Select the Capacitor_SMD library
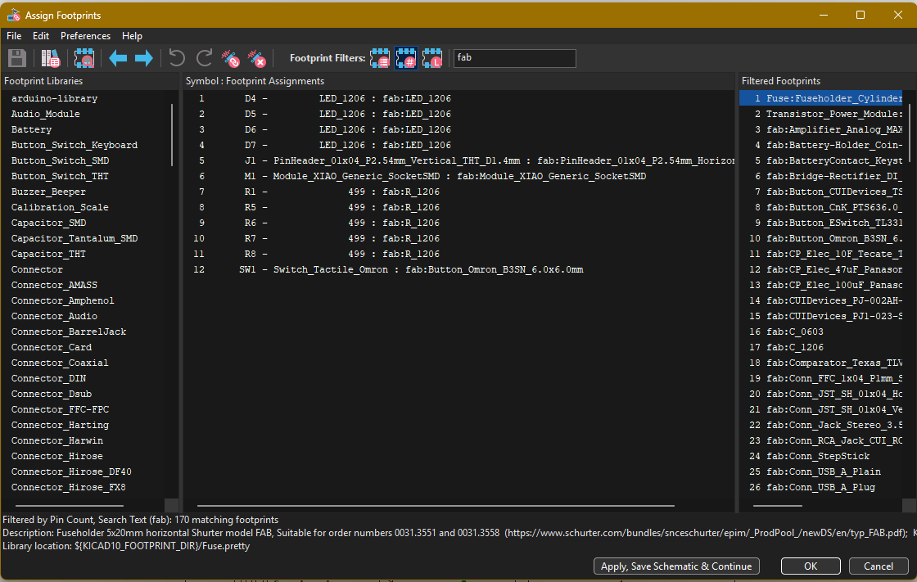Image resolution: width=917 pixels, height=582 pixels. click(48, 223)
